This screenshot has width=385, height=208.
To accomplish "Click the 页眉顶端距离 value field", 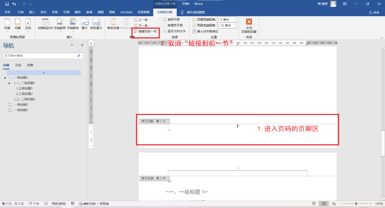I will pyautogui.click(x=225, y=20).
